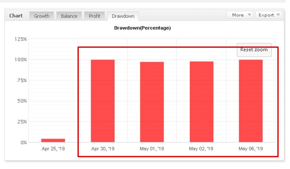Switch to the Growth tab
Viewport: 290px width, 169px height.
42,16
